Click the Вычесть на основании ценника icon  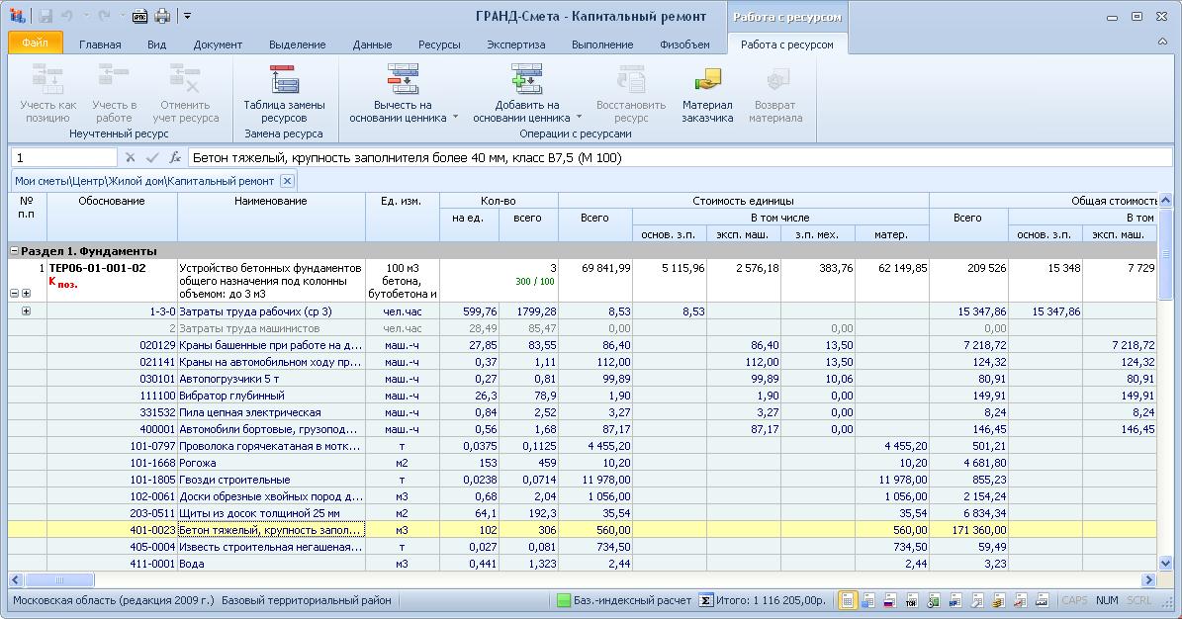(403, 79)
